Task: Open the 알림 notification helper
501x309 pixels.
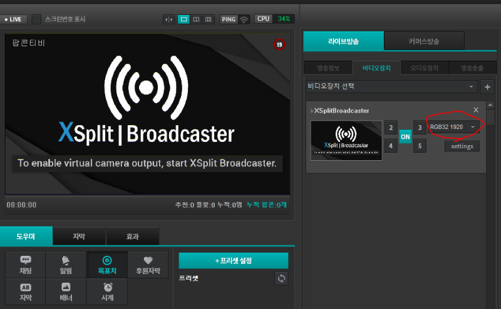Action: 66,265
